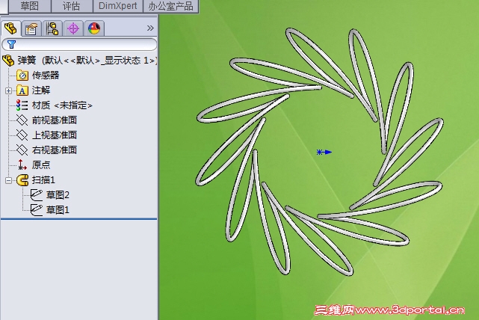Switch to the 评估 tab
The image size is (479, 320).
(72, 6)
